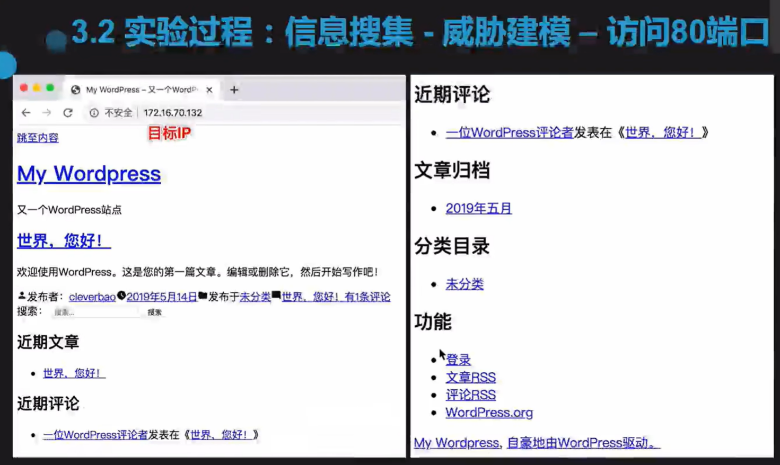The width and height of the screenshot is (780, 465).
Task: Select the My WordPress browser tab
Action: coord(142,90)
